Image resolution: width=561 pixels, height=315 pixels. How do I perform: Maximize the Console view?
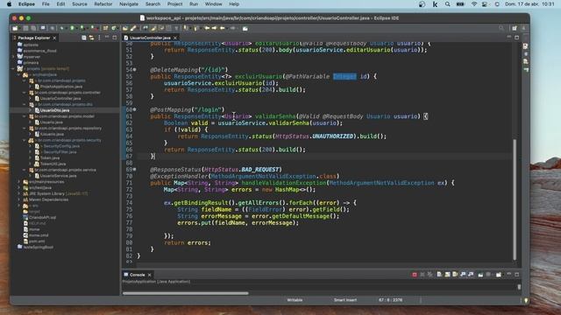tap(517, 274)
